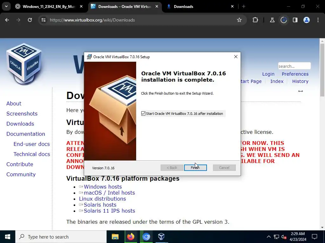
Task: Click the Finish button in Setup wizard
Action: click(195, 168)
